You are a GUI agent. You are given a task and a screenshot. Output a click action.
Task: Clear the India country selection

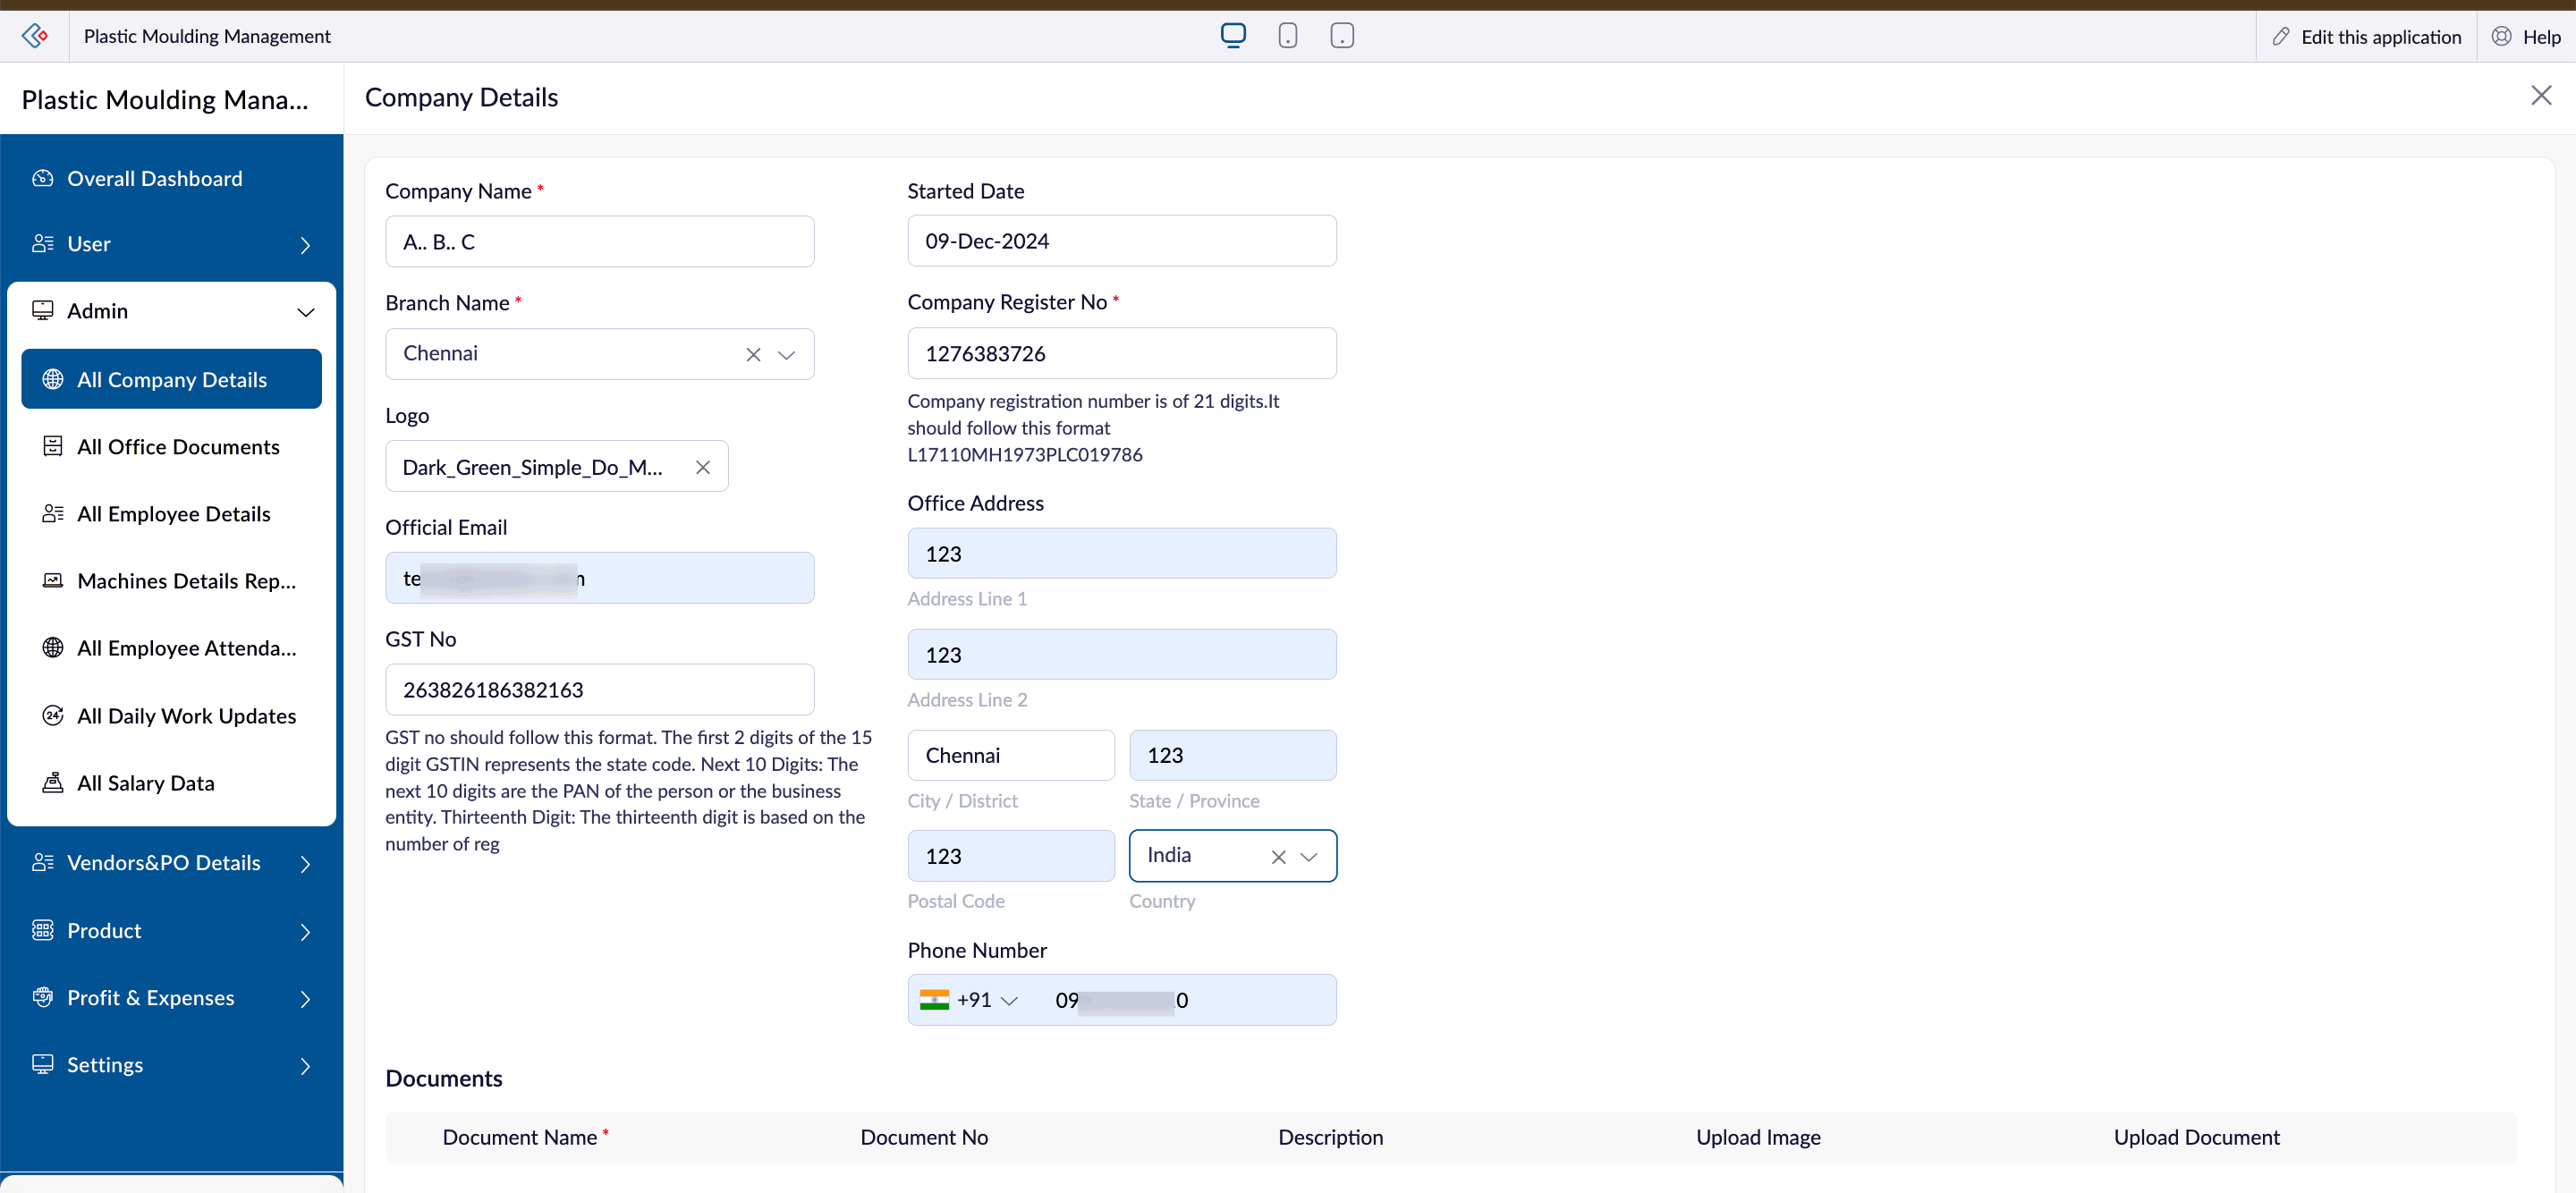pos(1277,856)
